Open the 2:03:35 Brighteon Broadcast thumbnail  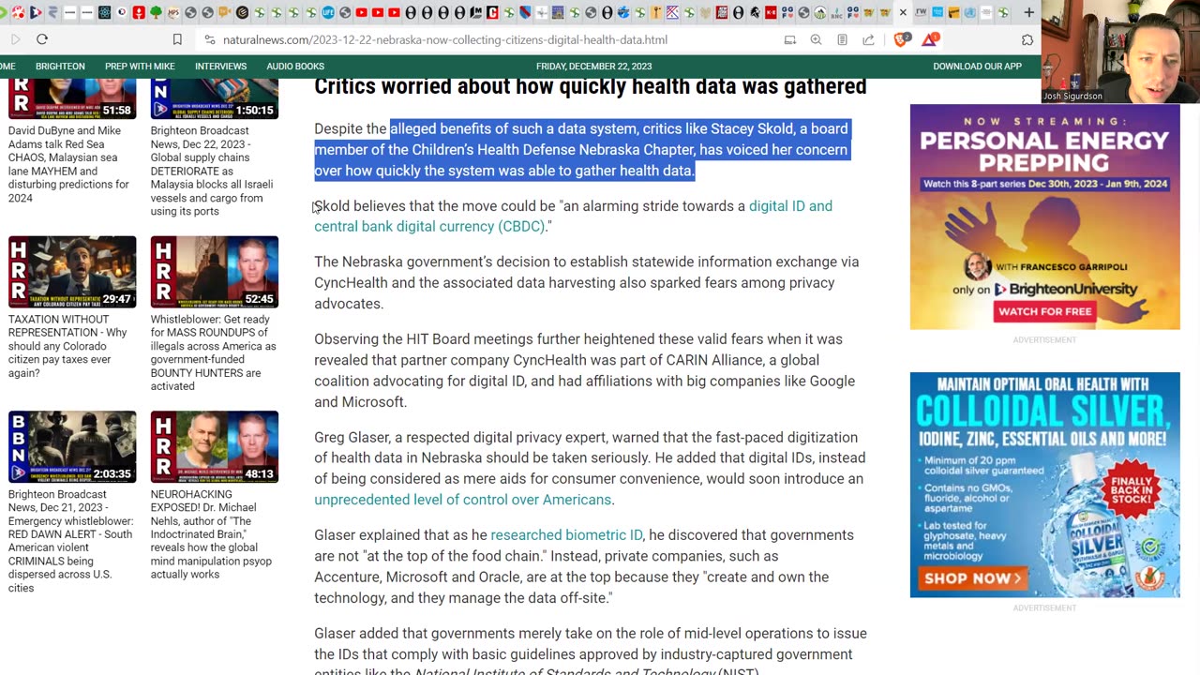point(72,446)
